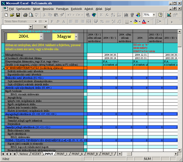
Task: Open the Redo history dropdown arrow
Action: (x=82, y=15)
